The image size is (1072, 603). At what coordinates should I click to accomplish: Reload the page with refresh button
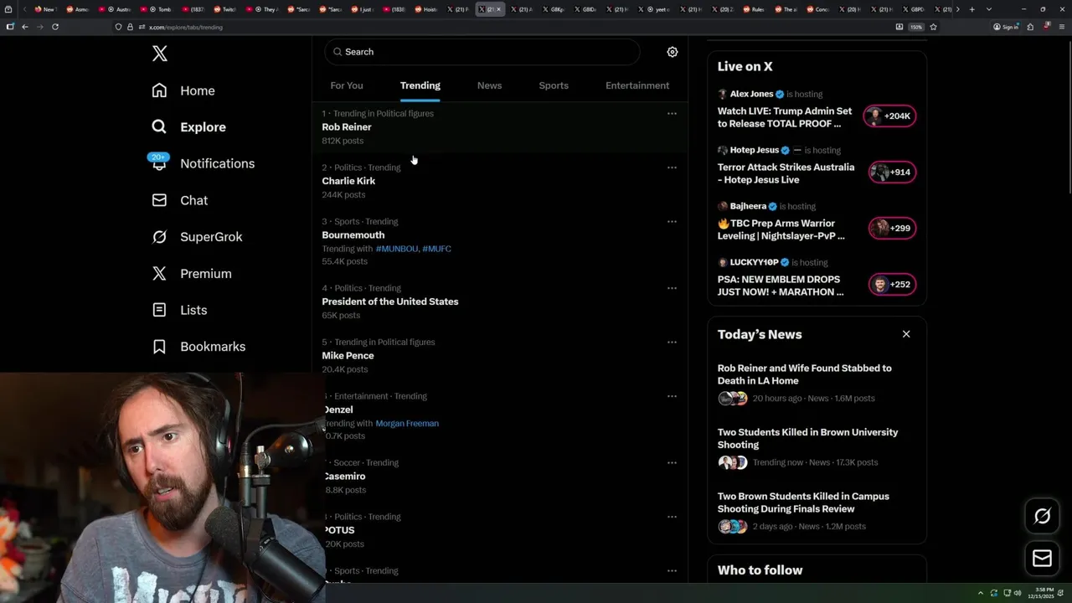(x=55, y=27)
